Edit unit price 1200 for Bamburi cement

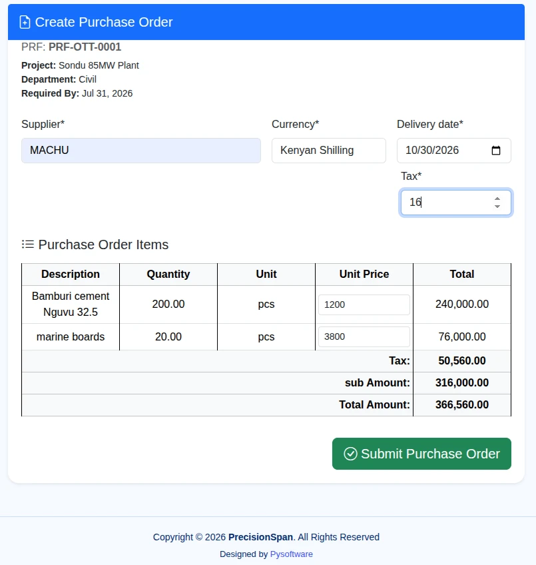364,304
